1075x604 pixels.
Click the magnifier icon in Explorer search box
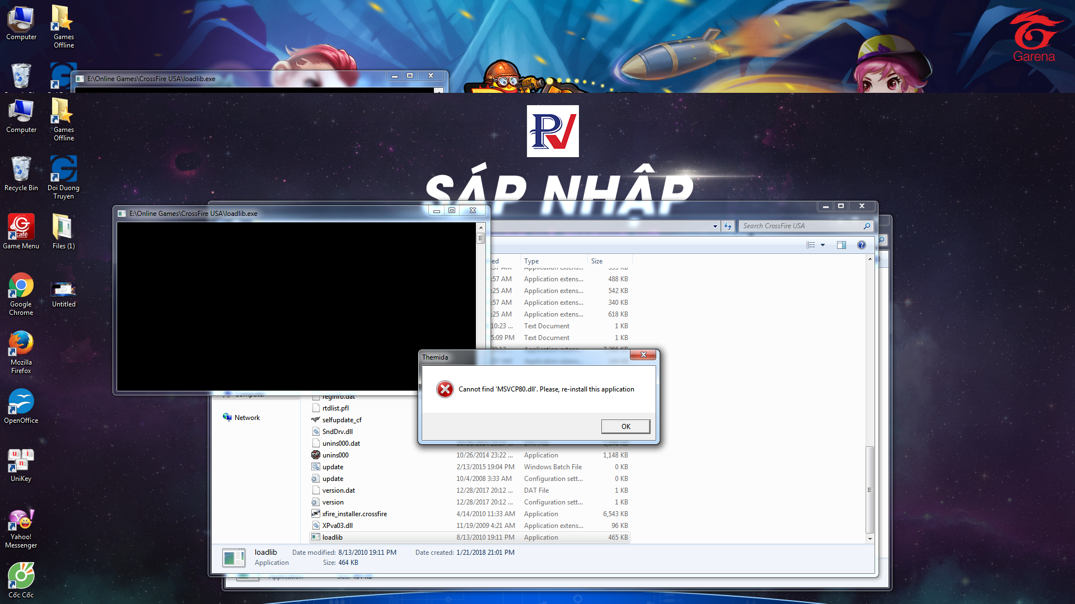point(867,226)
